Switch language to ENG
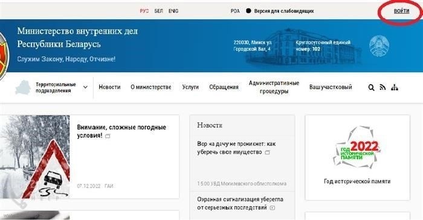 tap(173, 11)
